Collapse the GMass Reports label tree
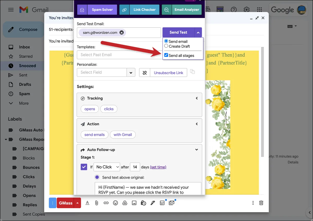The image size is (313, 221). tap(6, 140)
